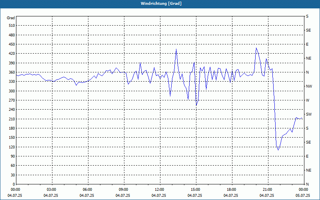Click the NE compass label between 390 and 420
This screenshot has height=200, width=320.
(x=309, y=58)
